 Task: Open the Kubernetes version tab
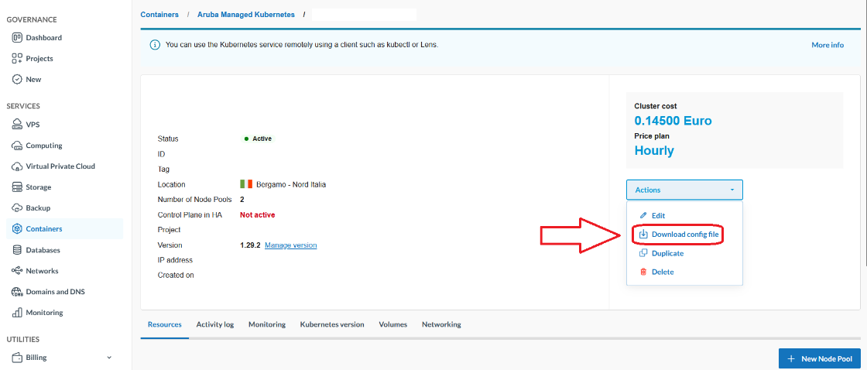point(331,324)
